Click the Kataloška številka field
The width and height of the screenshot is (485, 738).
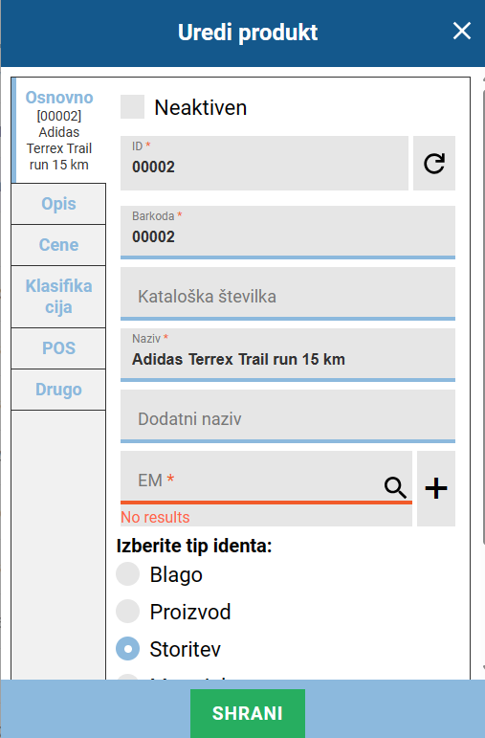click(x=288, y=294)
